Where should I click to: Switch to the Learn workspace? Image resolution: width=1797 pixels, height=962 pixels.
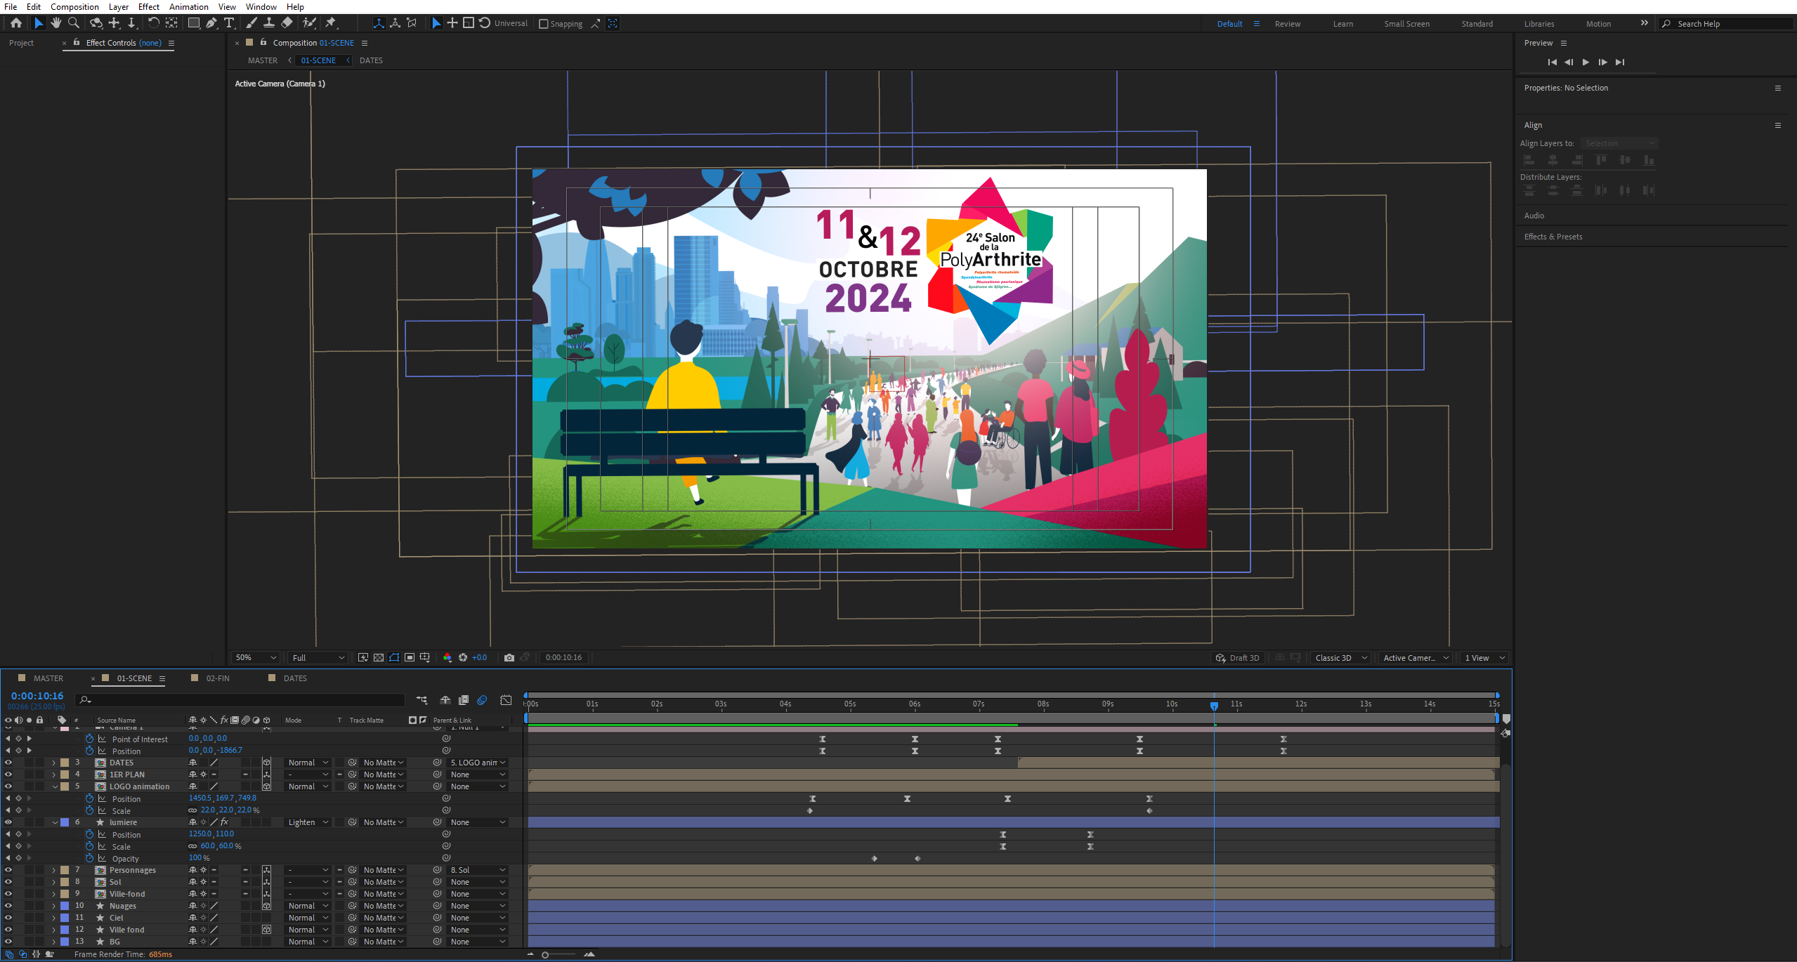coord(1342,24)
